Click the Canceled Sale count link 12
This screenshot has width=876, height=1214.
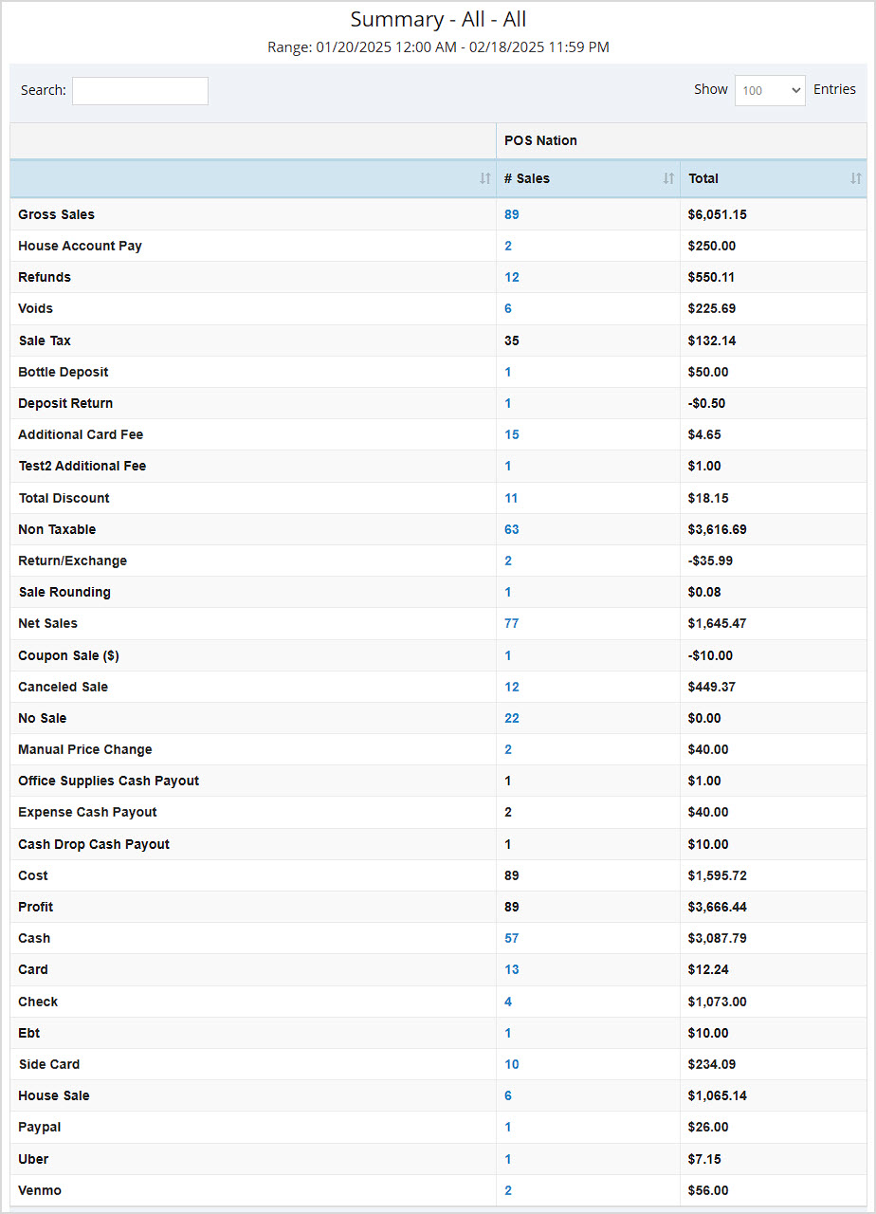512,687
